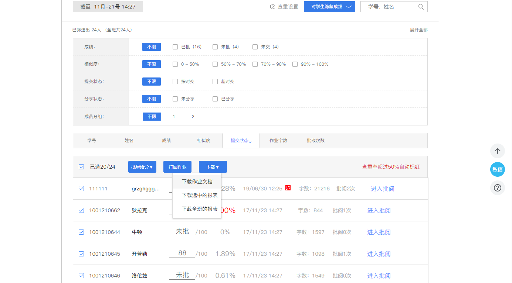Open the 批量给分 dropdown
This screenshot has width=512, height=283.
pyautogui.click(x=142, y=167)
